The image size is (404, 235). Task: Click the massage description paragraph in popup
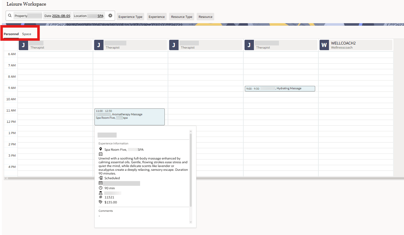click(143, 166)
